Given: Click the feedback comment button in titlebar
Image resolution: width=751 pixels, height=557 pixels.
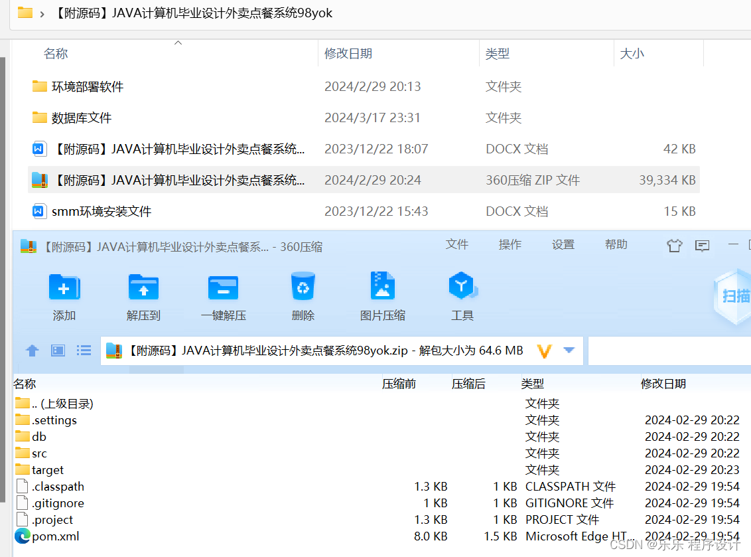Looking at the screenshot, I should coord(702,246).
